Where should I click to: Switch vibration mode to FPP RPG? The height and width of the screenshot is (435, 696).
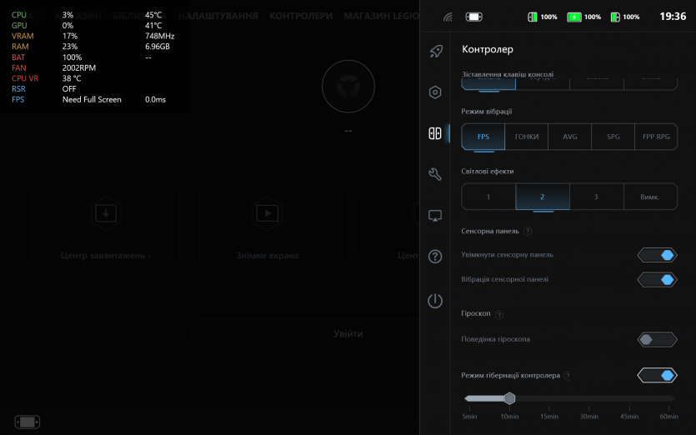pos(656,137)
